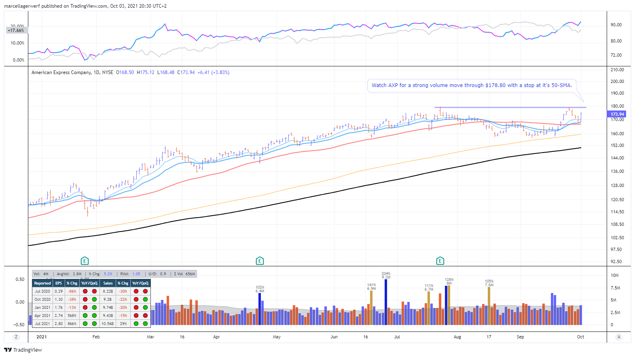
Task: Click the 128% 8M volume label
Action: [x=449, y=281]
